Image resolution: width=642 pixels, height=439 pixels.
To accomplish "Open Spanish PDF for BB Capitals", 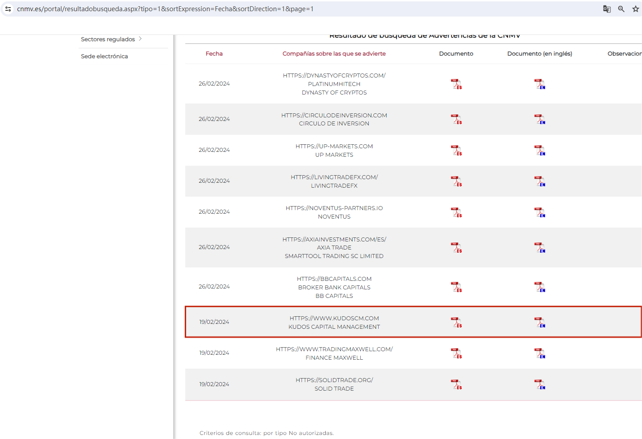I will click(x=456, y=287).
